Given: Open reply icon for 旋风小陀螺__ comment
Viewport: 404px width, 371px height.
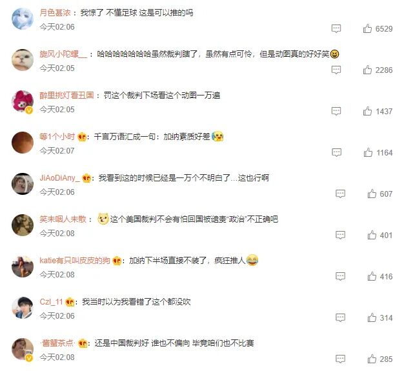Looking at the screenshot, I should pos(336,70).
